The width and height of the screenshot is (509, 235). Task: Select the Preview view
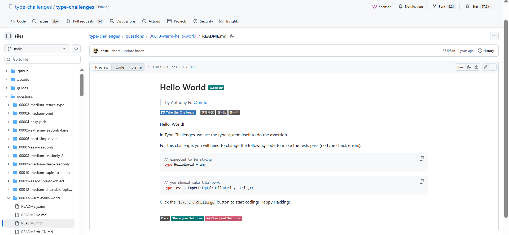[x=102, y=67]
